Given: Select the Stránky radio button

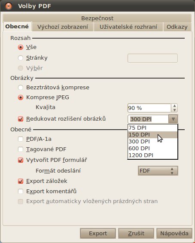Looking at the screenshot, I should (x=21, y=58).
